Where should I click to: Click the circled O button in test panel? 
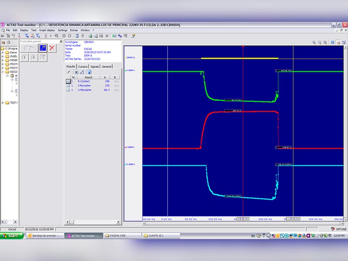[x=33, y=57]
